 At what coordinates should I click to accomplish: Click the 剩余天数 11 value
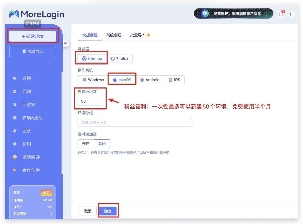(50, 214)
